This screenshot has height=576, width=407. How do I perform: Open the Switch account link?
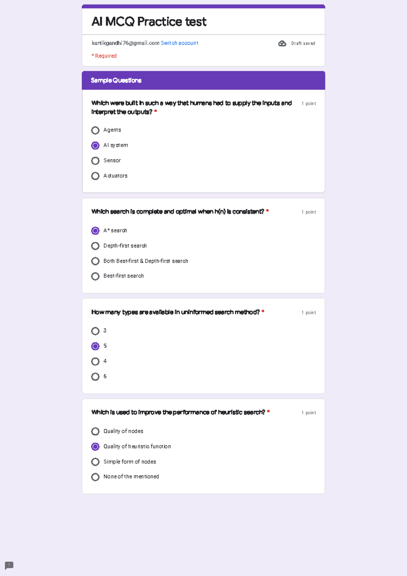(x=179, y=43)
